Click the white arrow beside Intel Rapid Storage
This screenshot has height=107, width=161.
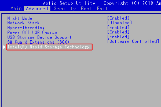(x=4, y=47)
